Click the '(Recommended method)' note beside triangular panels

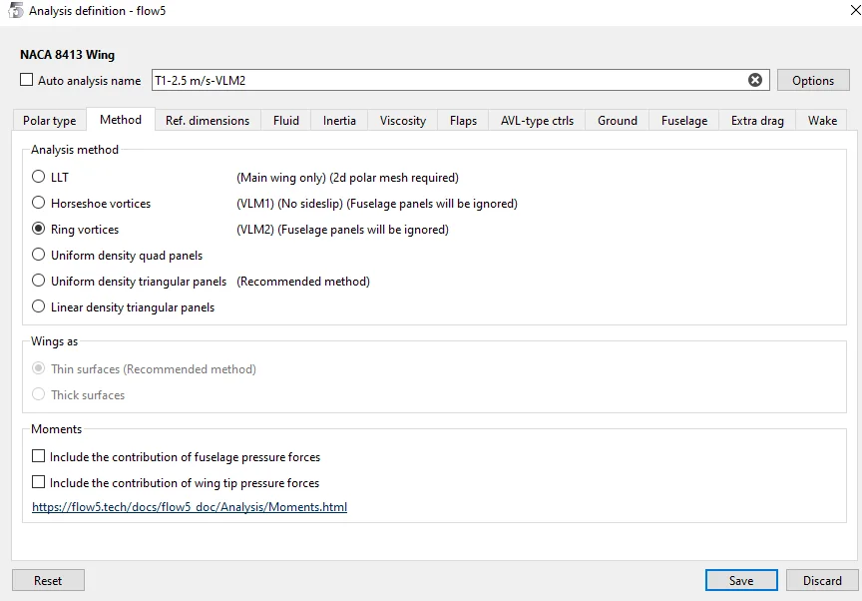[303, 281]
